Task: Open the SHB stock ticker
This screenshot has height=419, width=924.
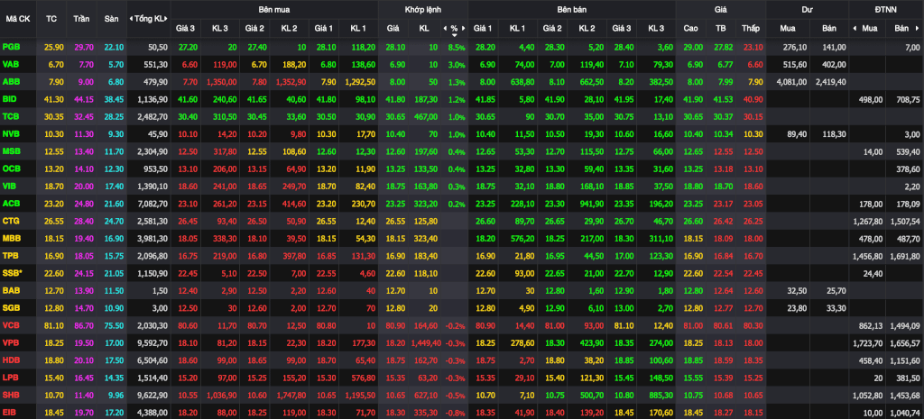Action: (x=10, y=396)
